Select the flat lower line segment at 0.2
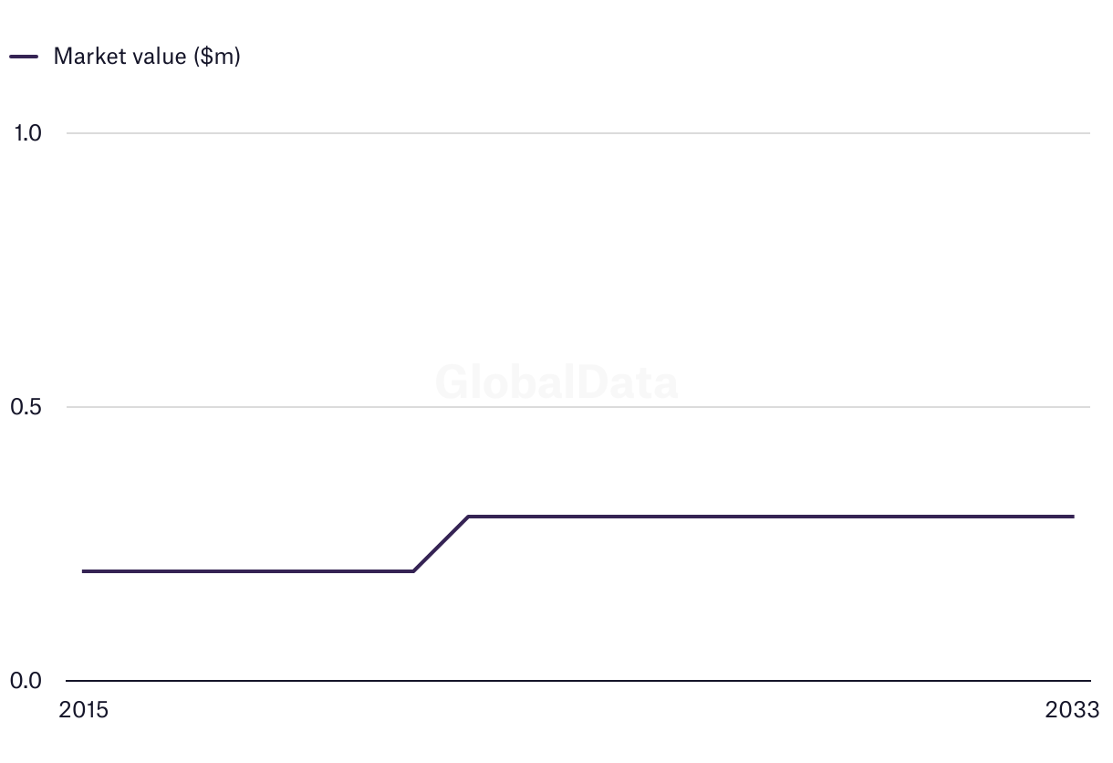This screenshot has width=1113, height=763. [x=248, y=571]
